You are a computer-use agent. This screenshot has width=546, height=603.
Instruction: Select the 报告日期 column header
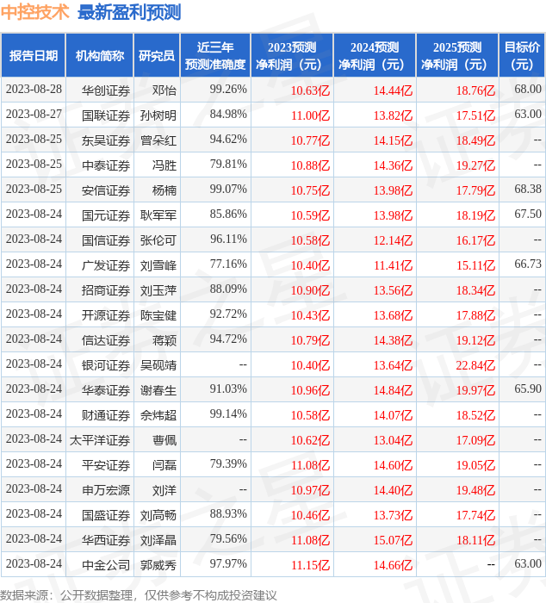tap(33, 56)
